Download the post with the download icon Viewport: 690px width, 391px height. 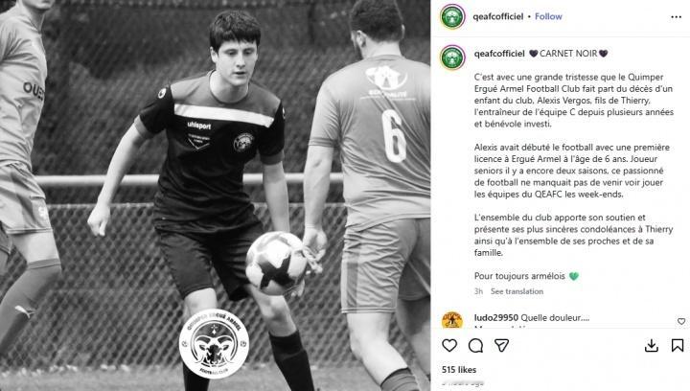[652, 346]
